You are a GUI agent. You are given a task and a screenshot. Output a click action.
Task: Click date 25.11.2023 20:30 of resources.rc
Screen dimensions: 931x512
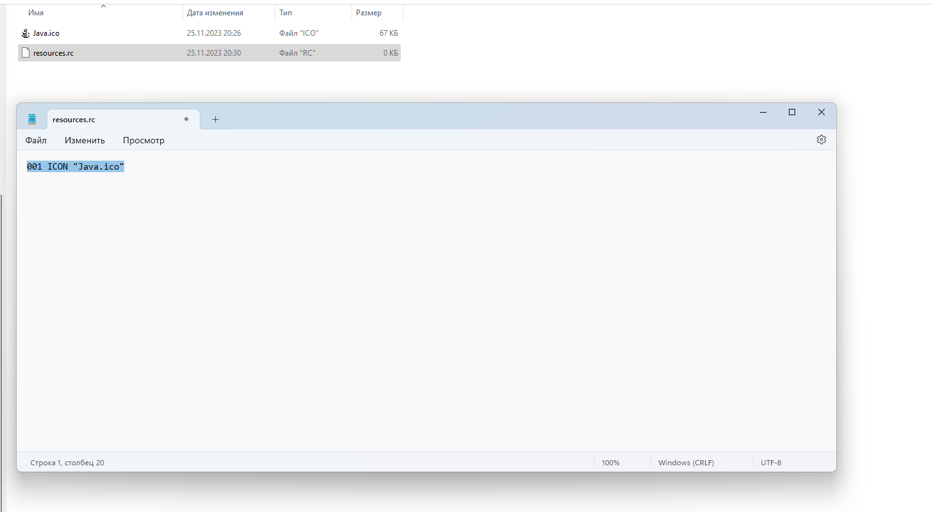click(214, 52)
